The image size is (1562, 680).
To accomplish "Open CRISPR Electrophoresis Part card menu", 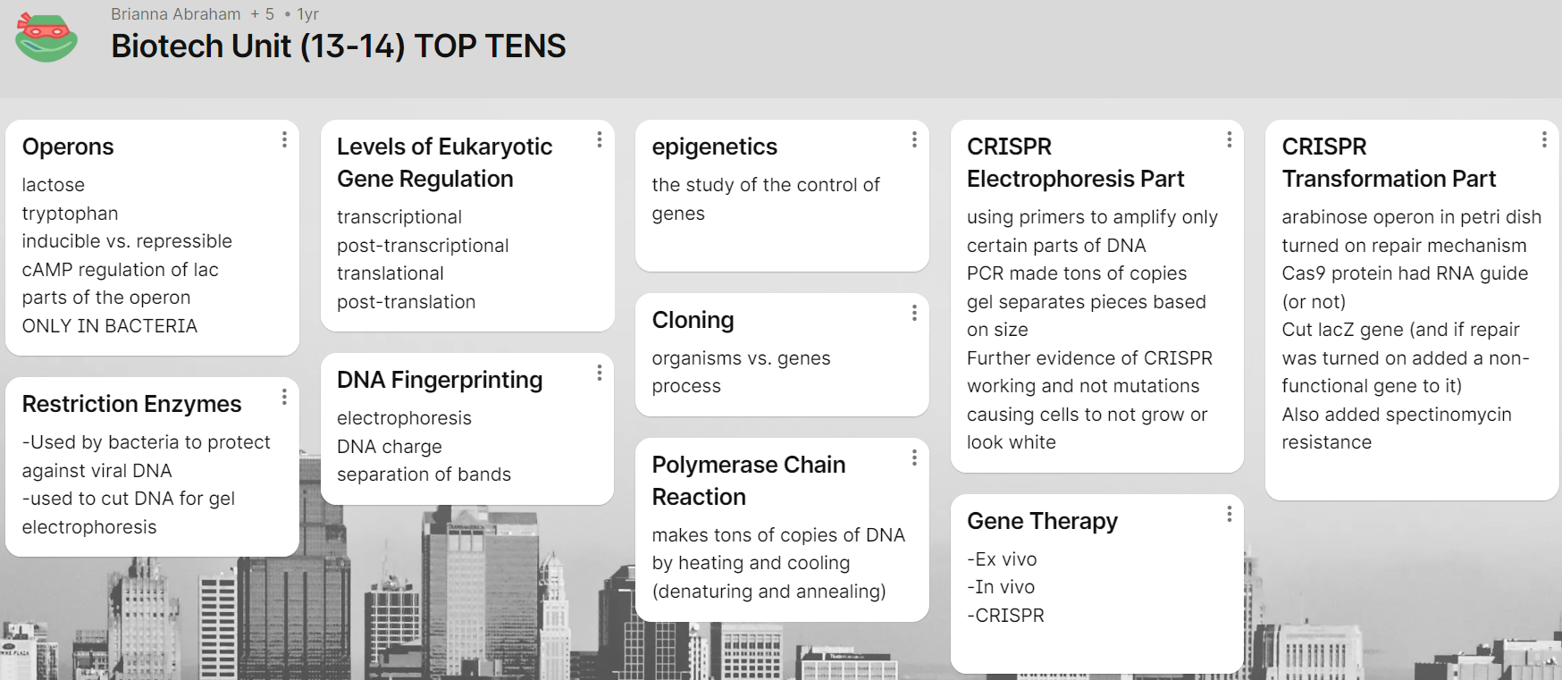I will point(1230,139).
